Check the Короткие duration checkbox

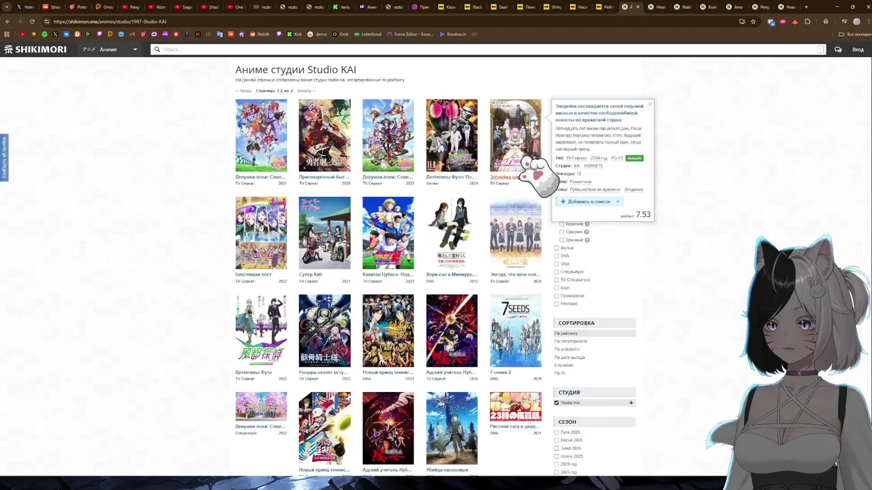click(x=562, y=224)
